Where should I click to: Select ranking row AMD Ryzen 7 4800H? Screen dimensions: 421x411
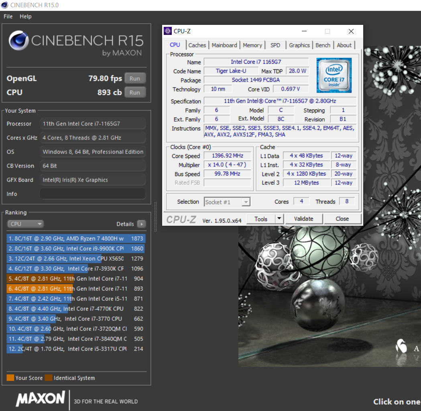[x=76, y=239]
